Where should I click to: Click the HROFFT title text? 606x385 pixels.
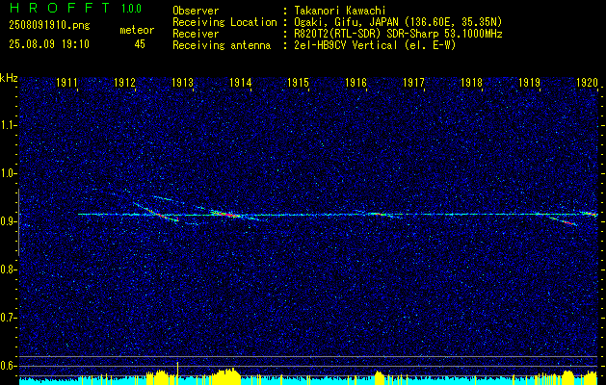tap(59, 8)
